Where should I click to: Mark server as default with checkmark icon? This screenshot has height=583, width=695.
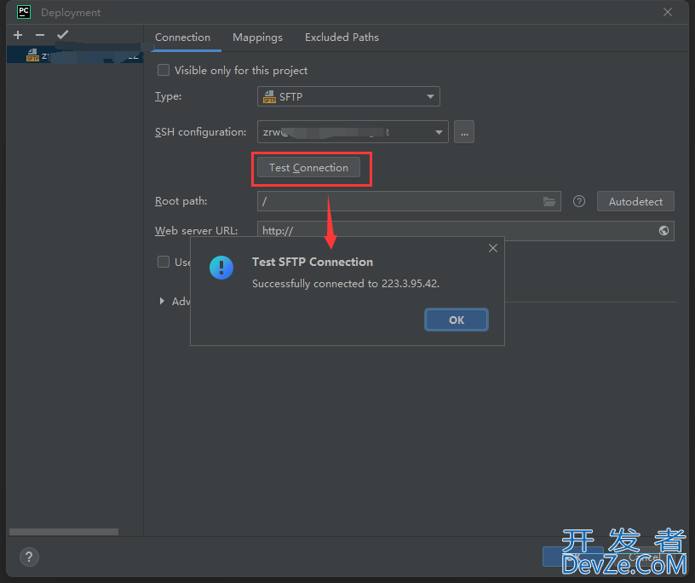tap(62, 35)
